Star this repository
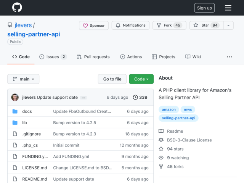 (206, 26)
